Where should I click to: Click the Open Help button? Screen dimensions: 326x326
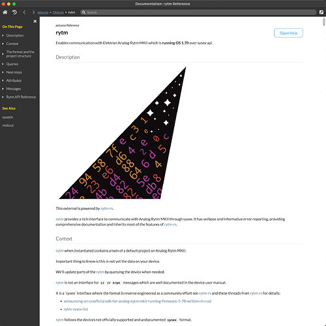pos(288,33)
